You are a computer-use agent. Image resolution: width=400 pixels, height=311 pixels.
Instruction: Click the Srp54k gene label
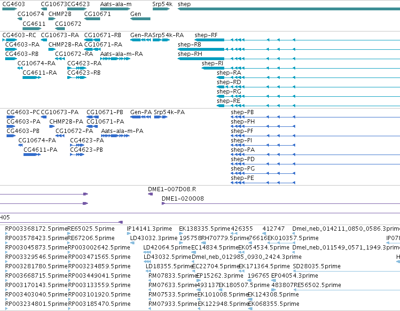[x=162, y=4]
